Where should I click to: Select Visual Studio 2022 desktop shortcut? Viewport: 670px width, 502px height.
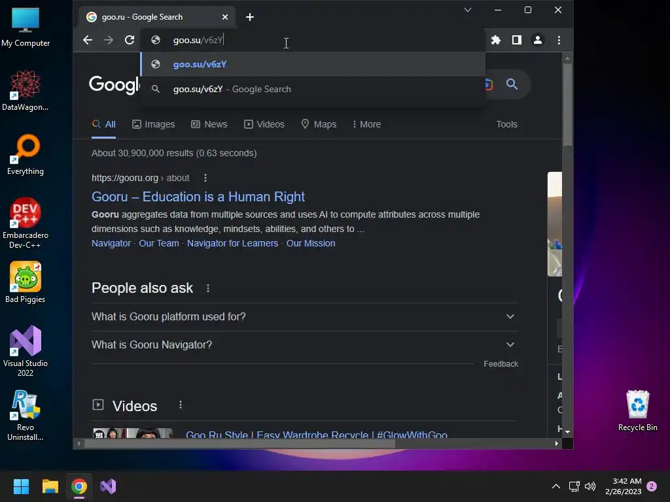click(26, 351)
